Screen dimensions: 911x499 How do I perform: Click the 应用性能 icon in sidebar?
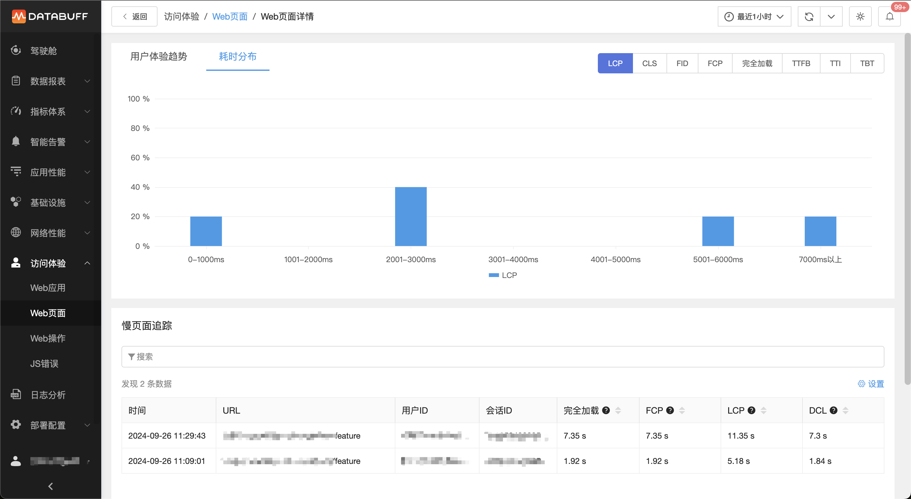point(15,172)
